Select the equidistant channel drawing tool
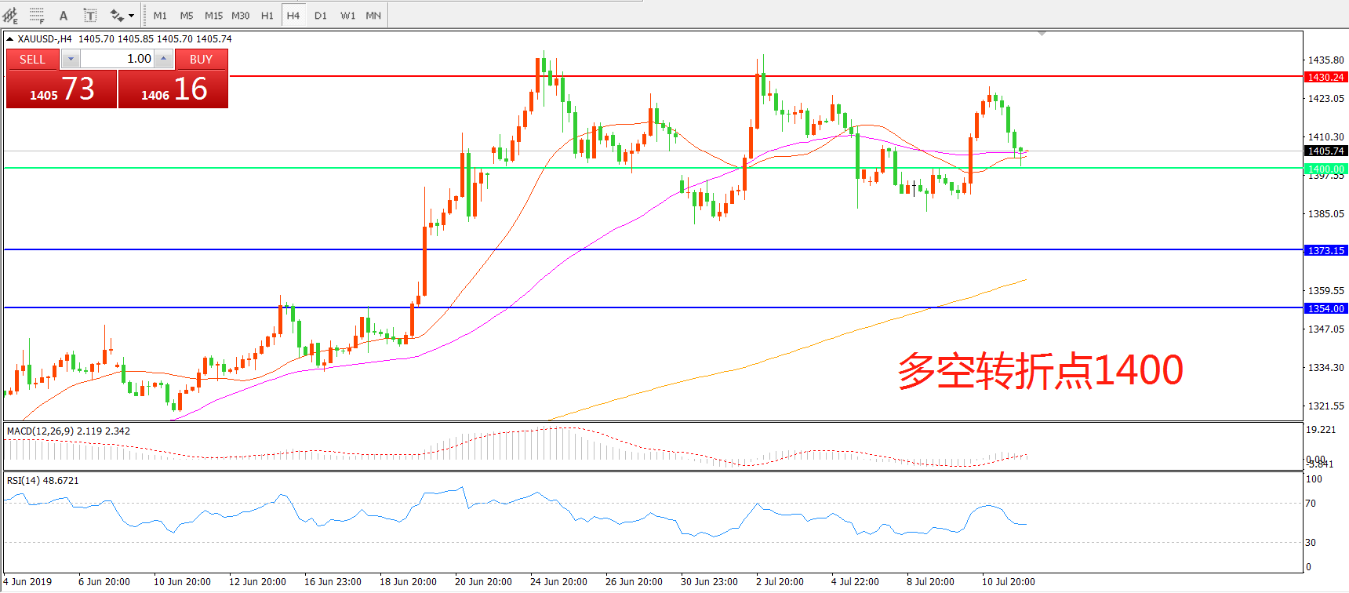Viewport: 1349px width, 593px height. 10,15
